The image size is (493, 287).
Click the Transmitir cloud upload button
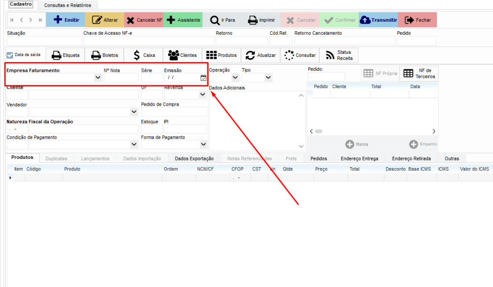[x=378, y=20]
